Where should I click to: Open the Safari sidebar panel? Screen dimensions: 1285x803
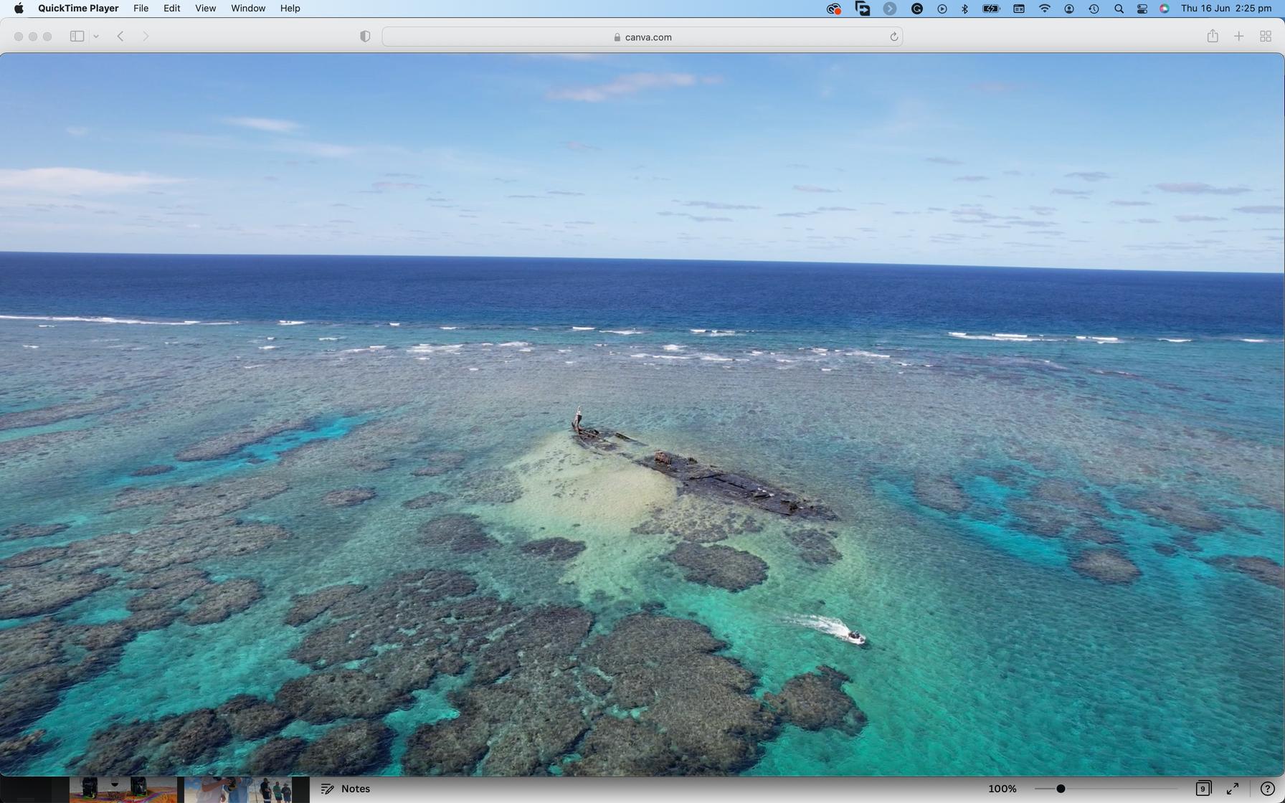(x=77, y=37)
